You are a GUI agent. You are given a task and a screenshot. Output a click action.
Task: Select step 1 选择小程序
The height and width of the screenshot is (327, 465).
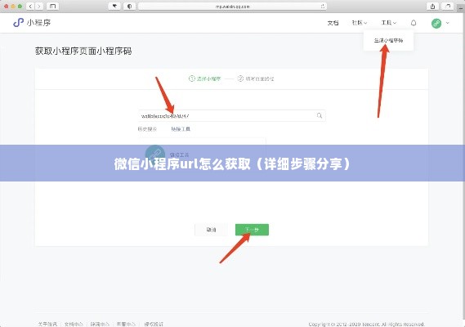pyautogui.click(x=205, y=78)
